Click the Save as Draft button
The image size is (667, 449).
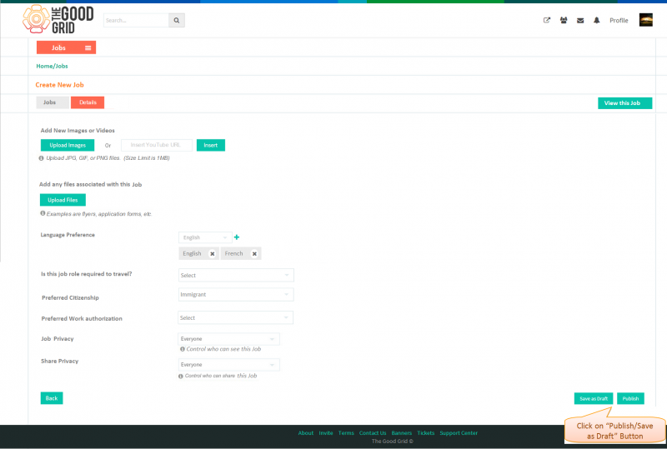pyautogui.click(x=594, y=398)
